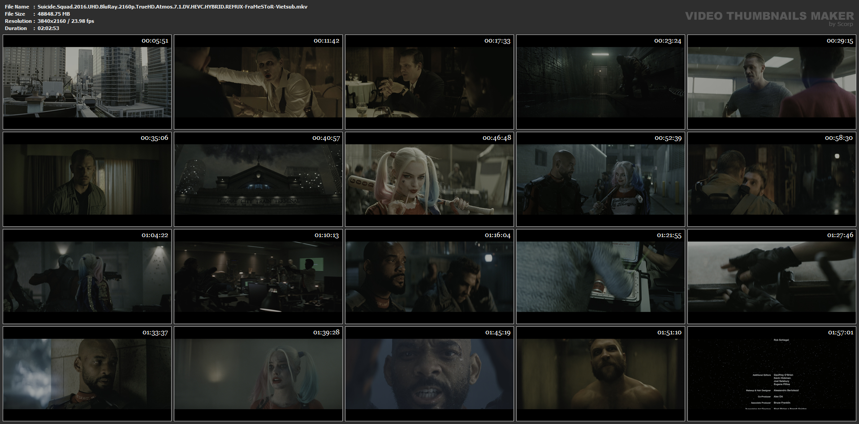Screen dimensions: 859x424
Task: Open the thumbnail stamped 01:39:28
Action: pyautogui.click(x=258, y=374)
